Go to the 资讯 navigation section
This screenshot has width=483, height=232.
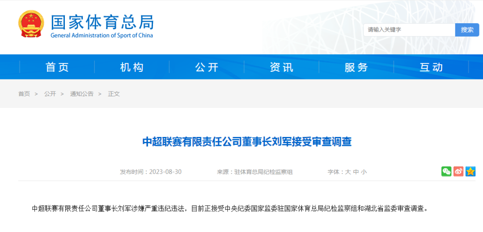281,67
